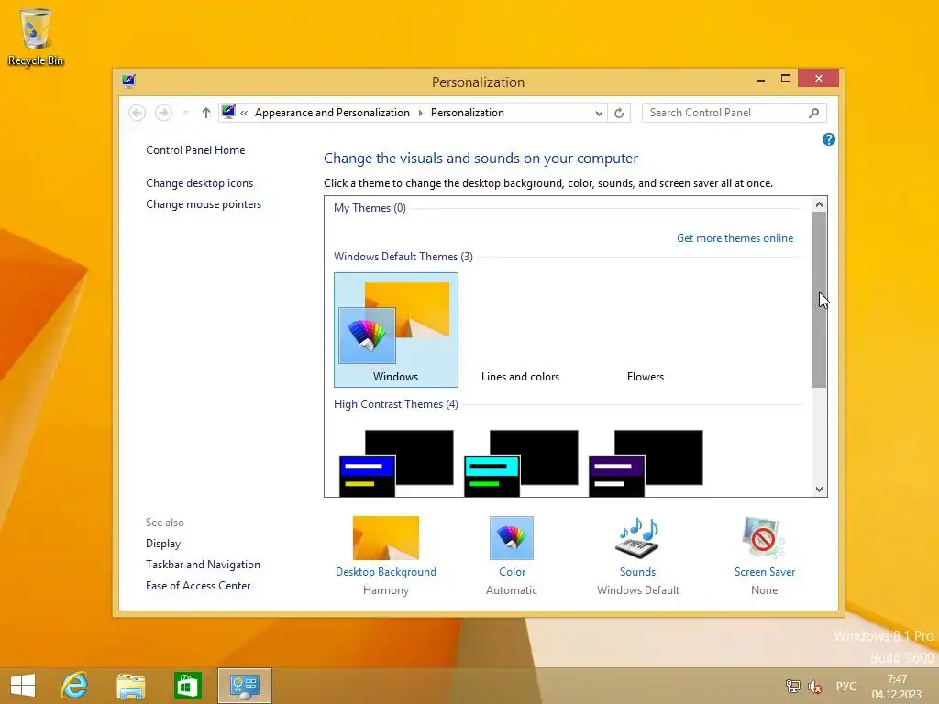Go up one level with Up arrow
939x704 pixels.
[206, 113]
